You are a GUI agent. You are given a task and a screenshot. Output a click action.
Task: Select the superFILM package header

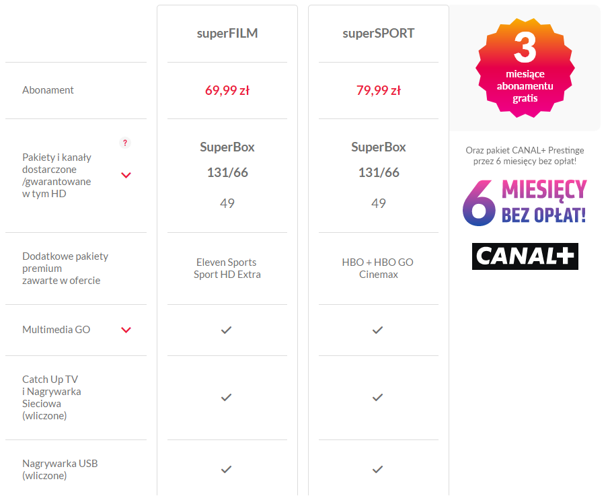click(227, 34)
